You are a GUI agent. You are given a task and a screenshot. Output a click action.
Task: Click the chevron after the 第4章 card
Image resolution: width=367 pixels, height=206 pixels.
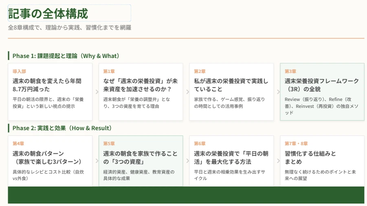point(97,161)
